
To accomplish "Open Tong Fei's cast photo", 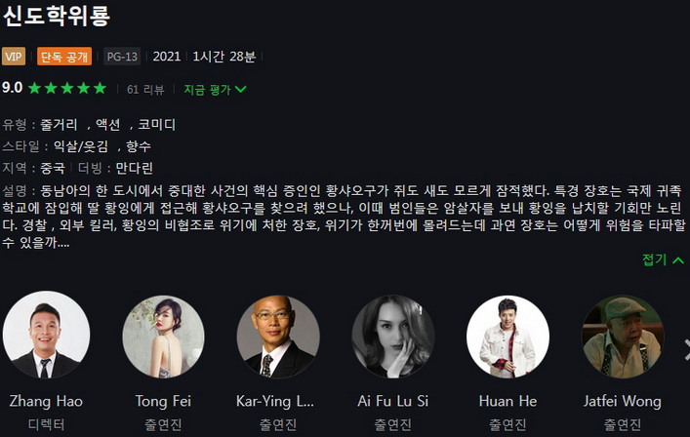I will (x=163, y=337).
